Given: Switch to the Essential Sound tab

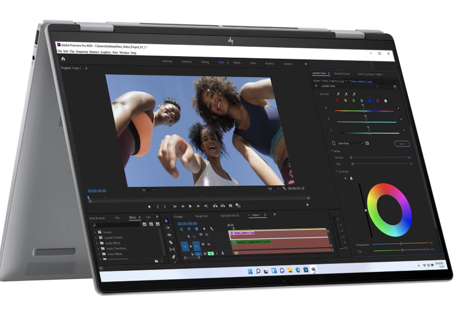Looking at the screenshot, I should [343, 73].
